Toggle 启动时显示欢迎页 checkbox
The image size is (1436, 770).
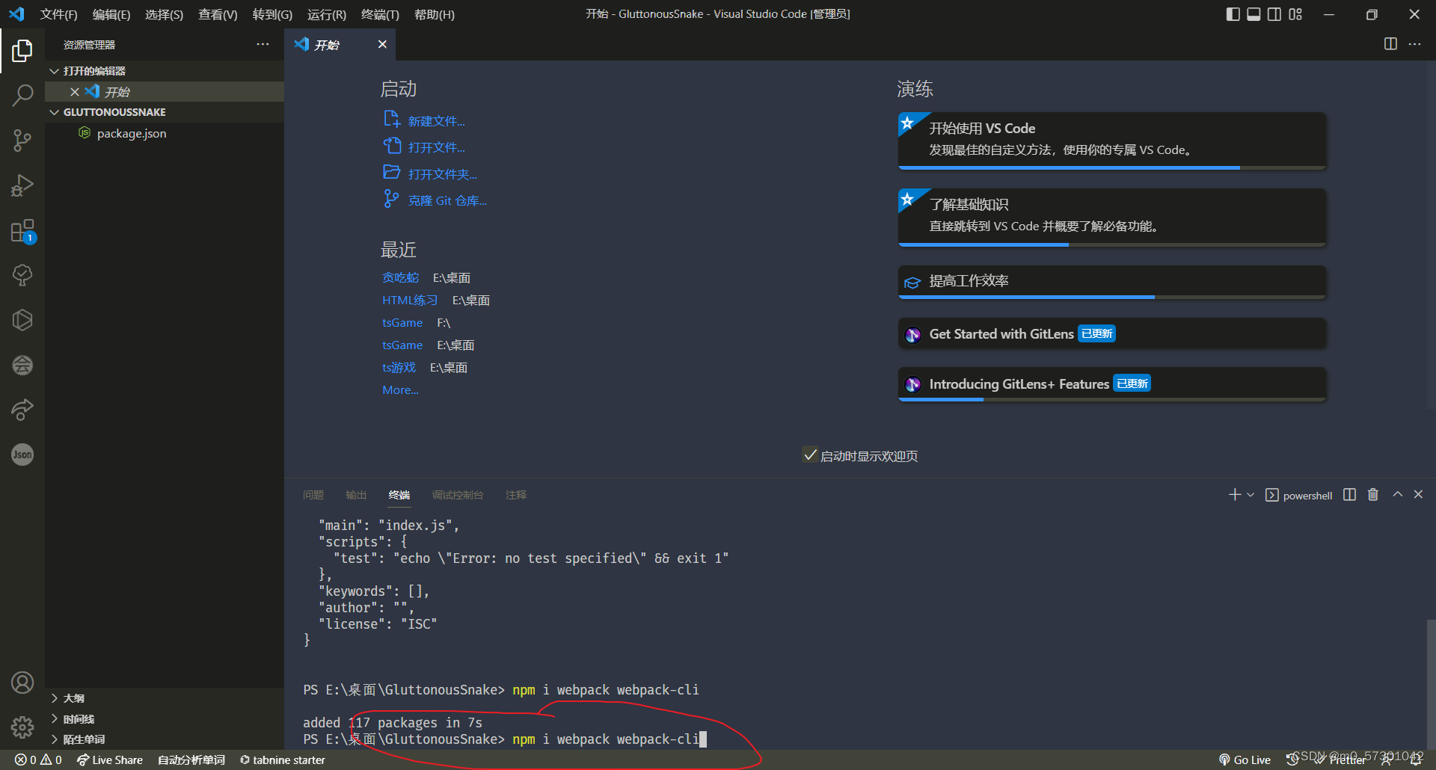(810, 455)
